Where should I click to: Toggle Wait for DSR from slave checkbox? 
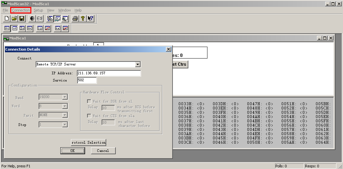(89, 101)
